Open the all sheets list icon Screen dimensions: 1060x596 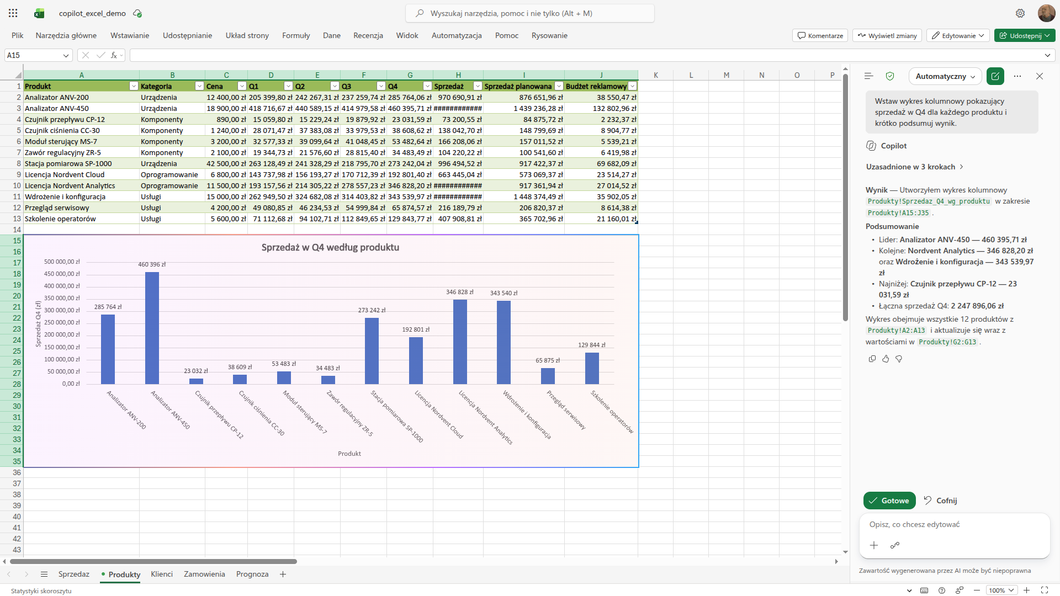pyautogui.click(x=44, y=574)
